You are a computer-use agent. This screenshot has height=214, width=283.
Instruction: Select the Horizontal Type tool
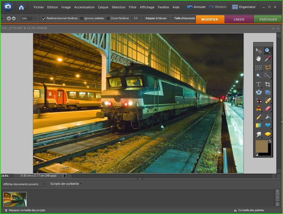(x=258, y=84)
